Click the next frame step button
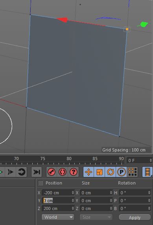The image size is (153, 225). coord(11,172)
